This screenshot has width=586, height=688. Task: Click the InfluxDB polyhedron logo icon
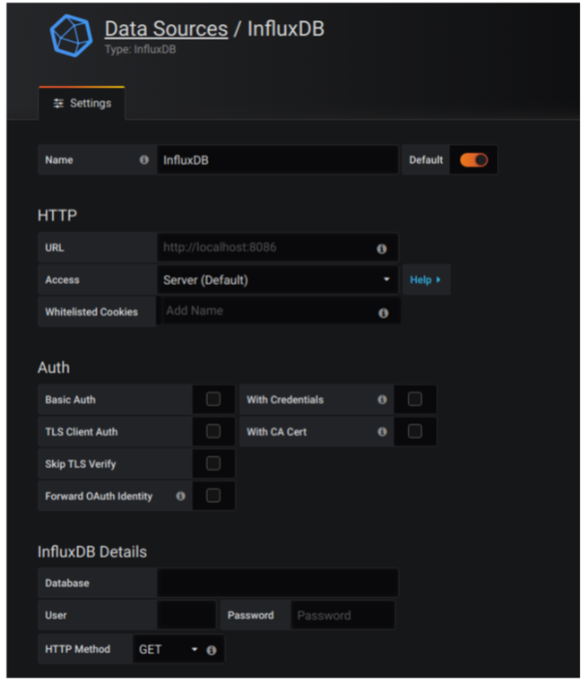click(x=72, y=36)
